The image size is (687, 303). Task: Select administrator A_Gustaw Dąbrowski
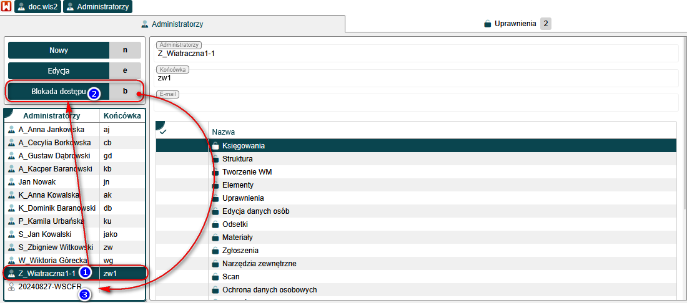click(74, 156)
